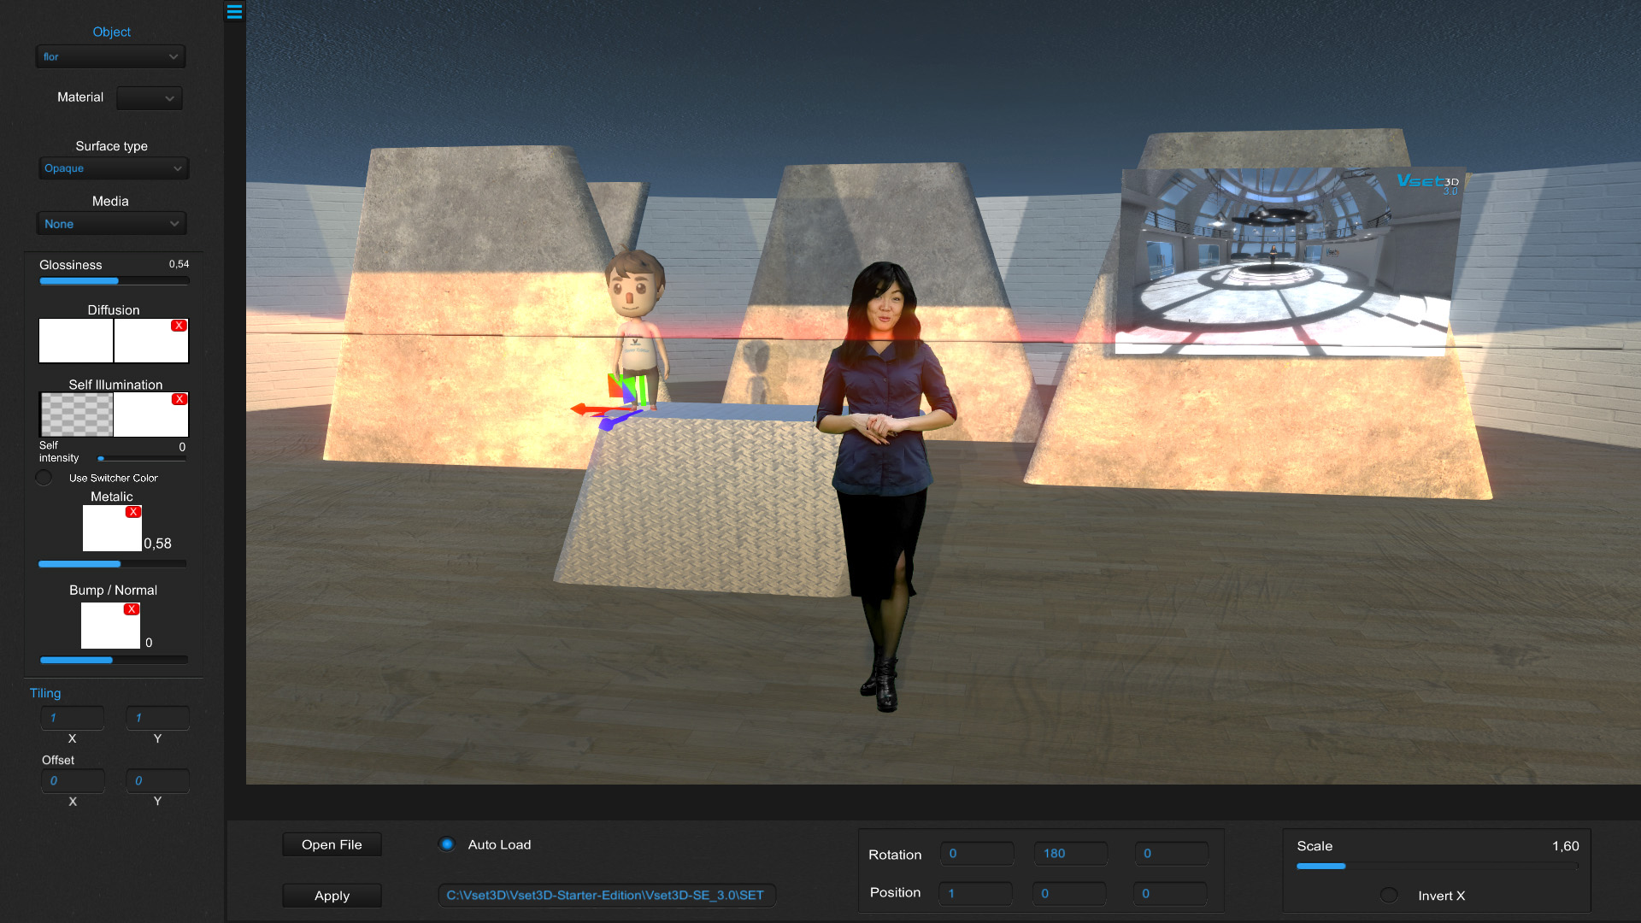The height and width of the screenshot is (923, 1641).
Task: Click the first Rotation field showing 0
Action: click(x=977, y=853)
